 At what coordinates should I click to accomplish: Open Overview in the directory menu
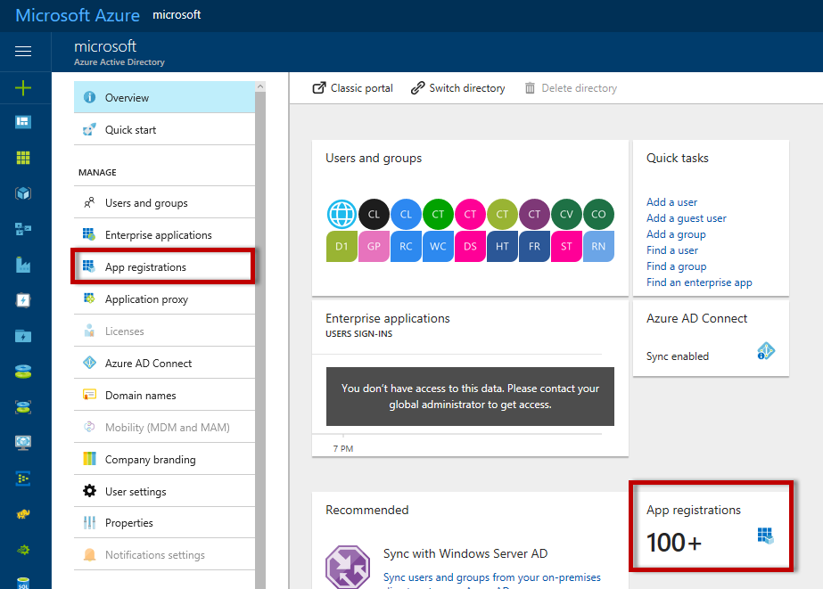tap(164, 97)
